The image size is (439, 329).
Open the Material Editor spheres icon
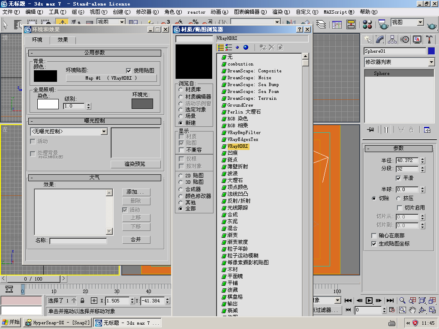367,24
